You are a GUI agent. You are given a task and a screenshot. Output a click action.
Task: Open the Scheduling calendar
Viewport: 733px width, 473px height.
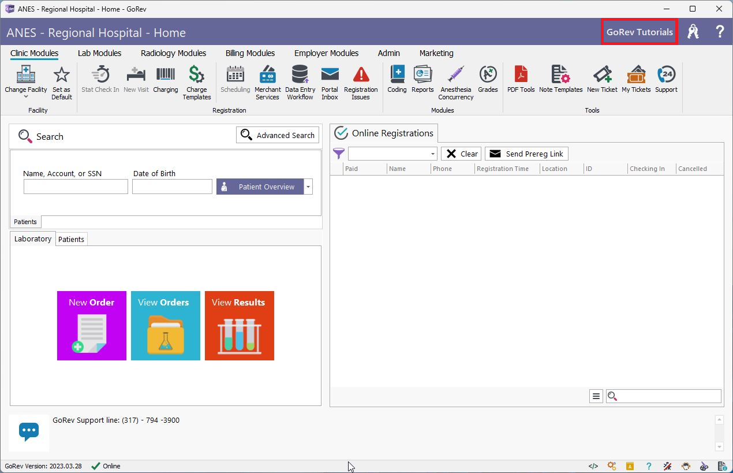pos(235,79)
